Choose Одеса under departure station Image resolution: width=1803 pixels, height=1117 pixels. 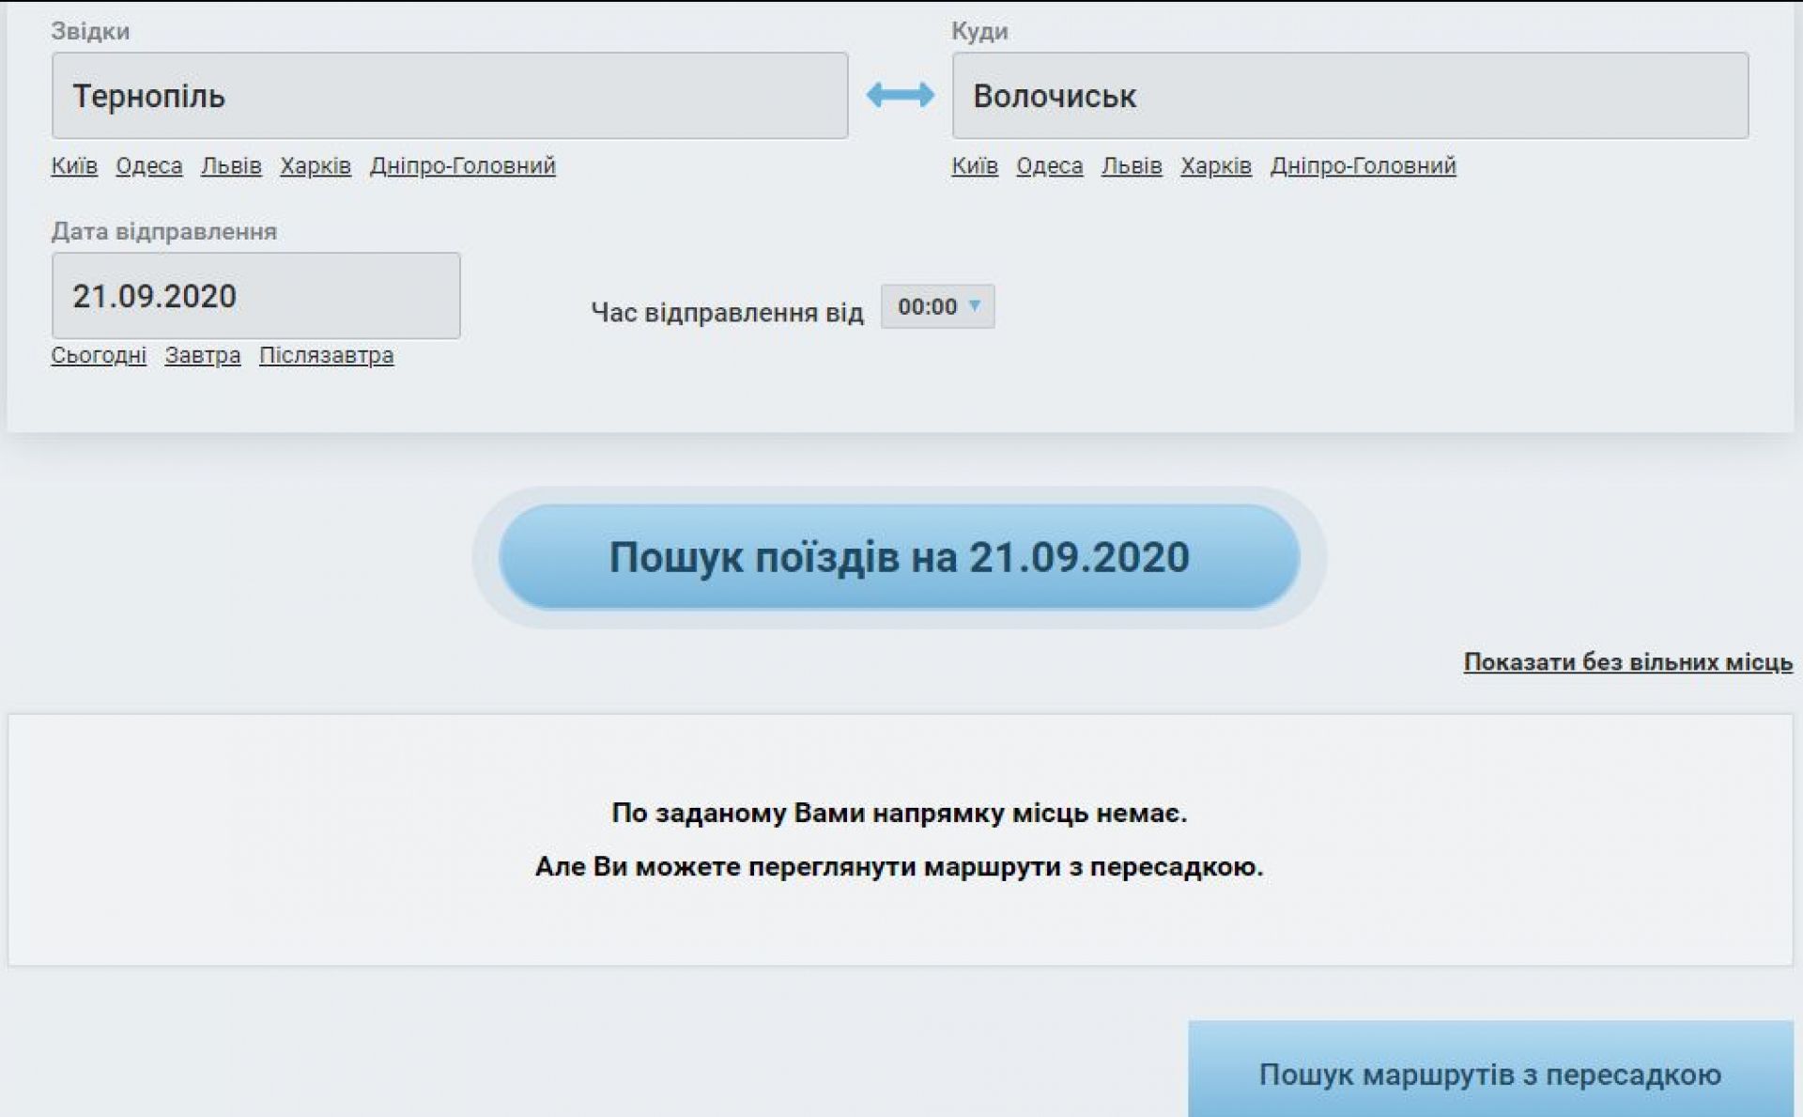point(148,165)
